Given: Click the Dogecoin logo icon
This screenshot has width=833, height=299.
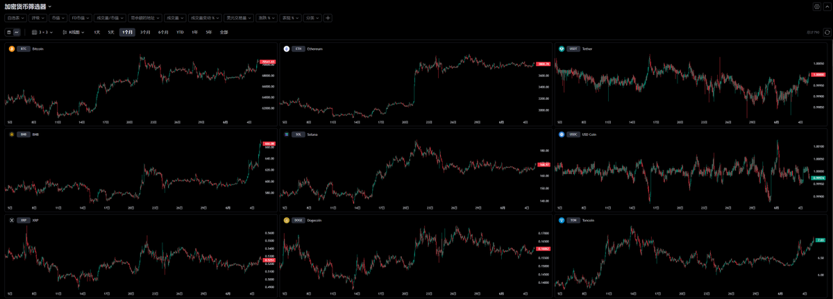Looking at the screenshot, I should point(287,220).
